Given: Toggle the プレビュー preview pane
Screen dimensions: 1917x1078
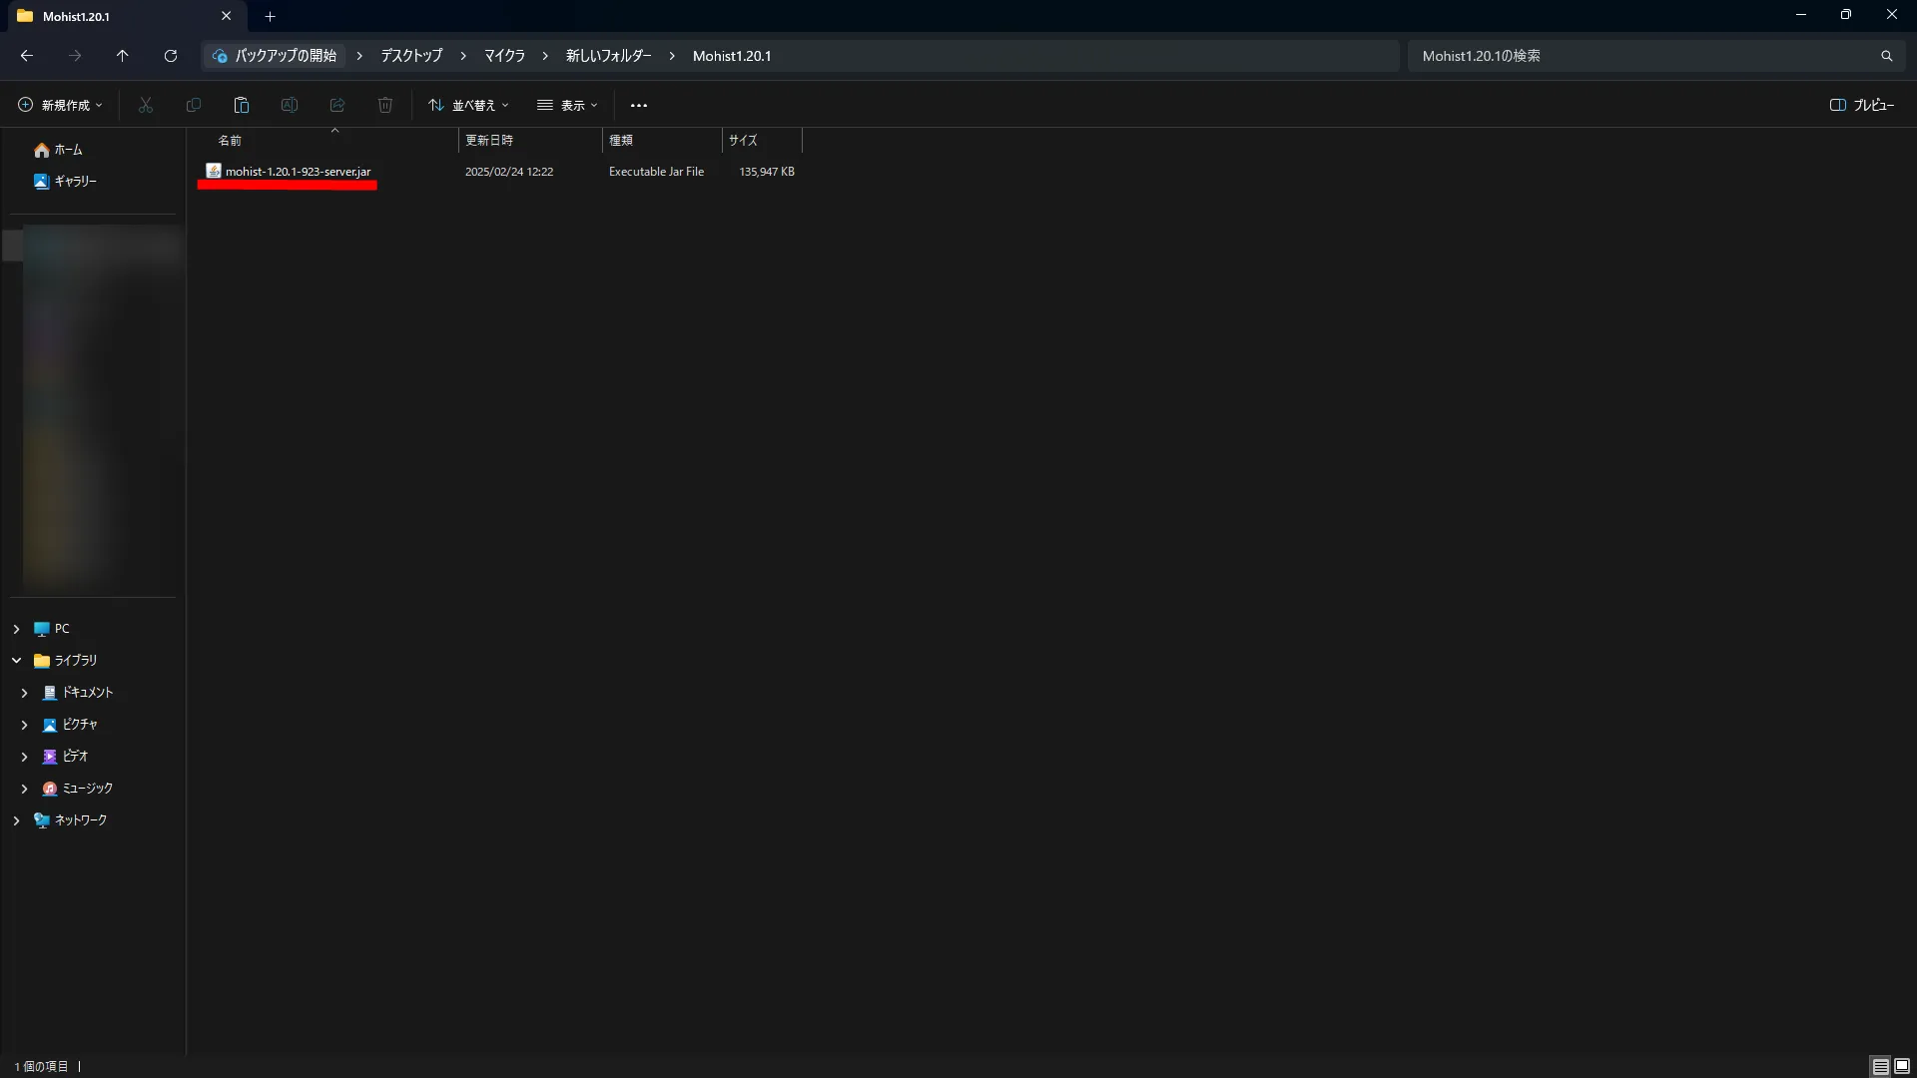Looking at the screenshot, I should coord(1862,105).
